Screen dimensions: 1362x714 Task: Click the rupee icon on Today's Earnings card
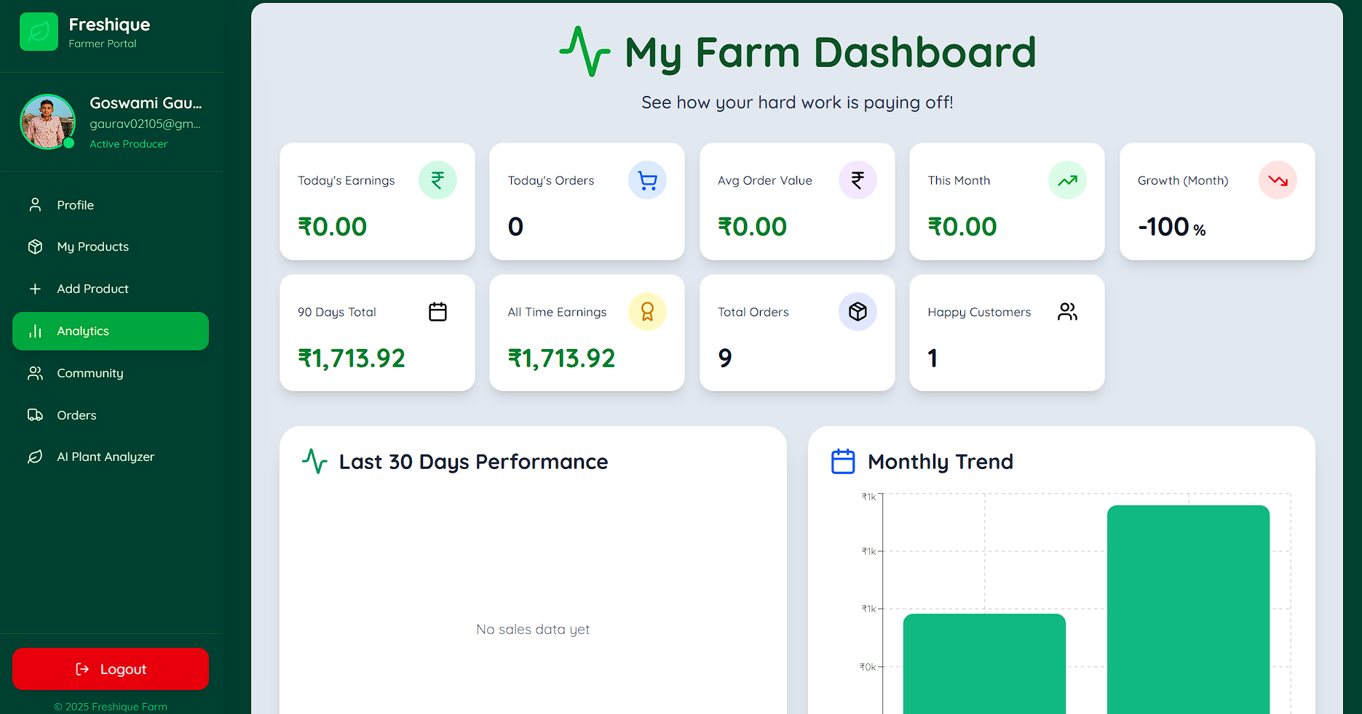[437, 180]
